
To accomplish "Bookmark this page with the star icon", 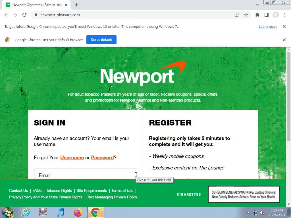I will (x=246, y=15).
